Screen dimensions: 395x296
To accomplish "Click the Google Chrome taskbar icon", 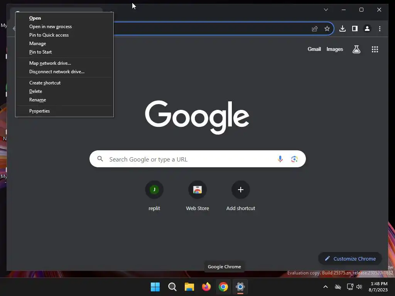I will point(223,287).
